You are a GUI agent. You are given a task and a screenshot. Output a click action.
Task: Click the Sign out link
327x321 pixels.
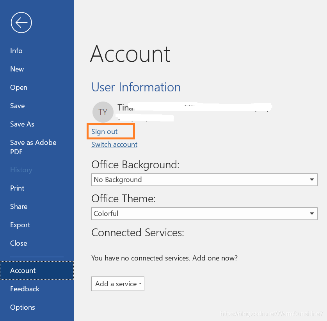tap(104, 132)
